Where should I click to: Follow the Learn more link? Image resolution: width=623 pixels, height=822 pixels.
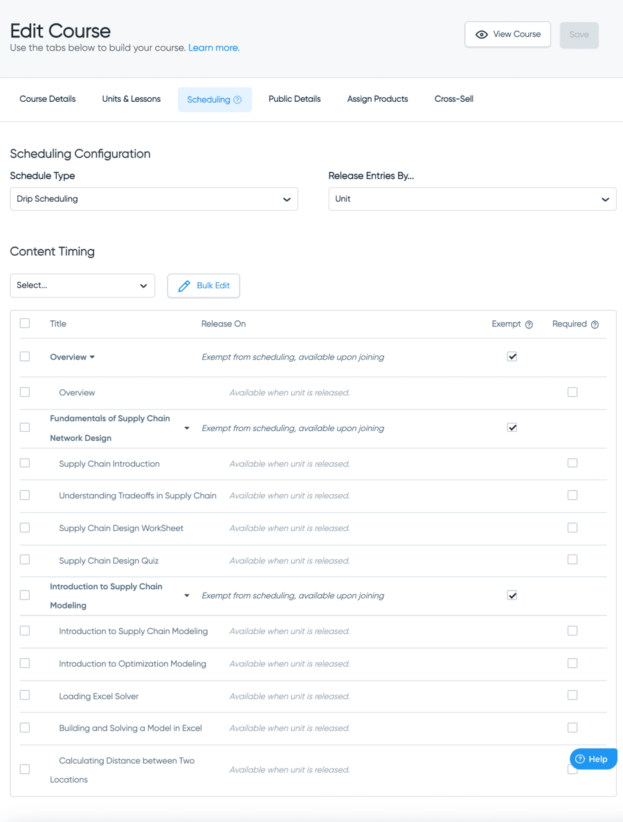pos(214,48)
